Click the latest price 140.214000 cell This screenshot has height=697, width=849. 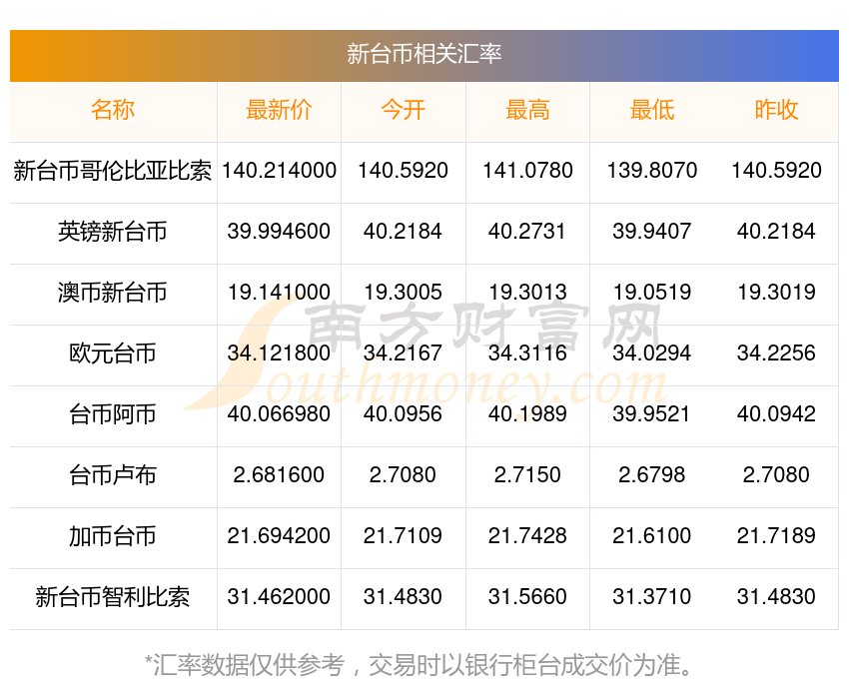coord(279,171)
